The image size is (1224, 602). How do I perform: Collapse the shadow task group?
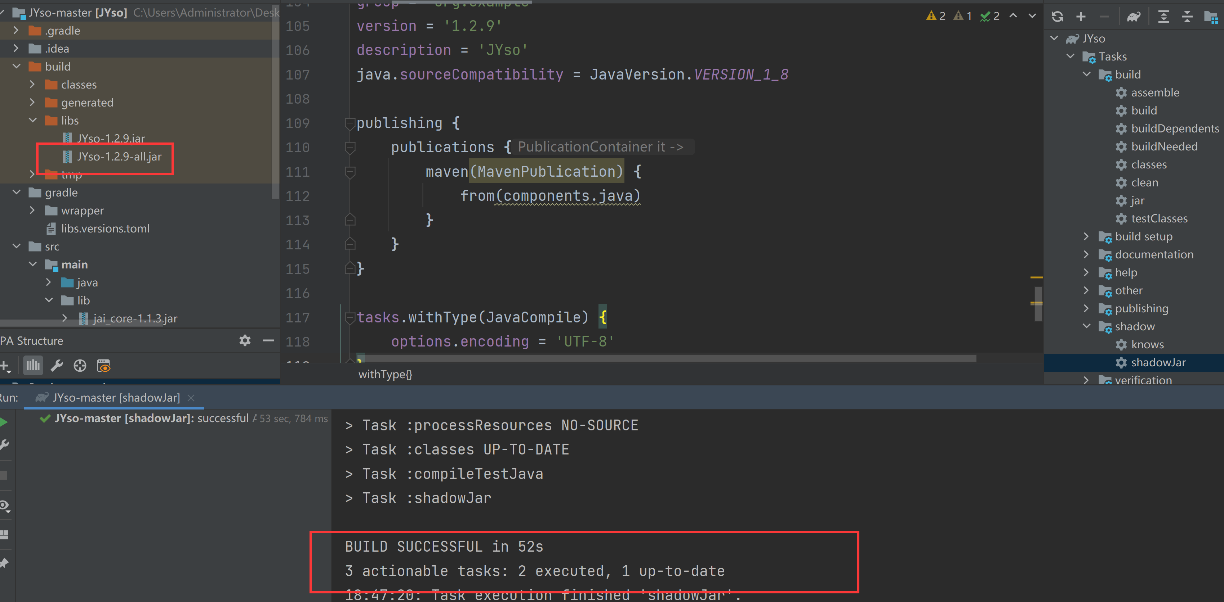[x=1086, y=326]
